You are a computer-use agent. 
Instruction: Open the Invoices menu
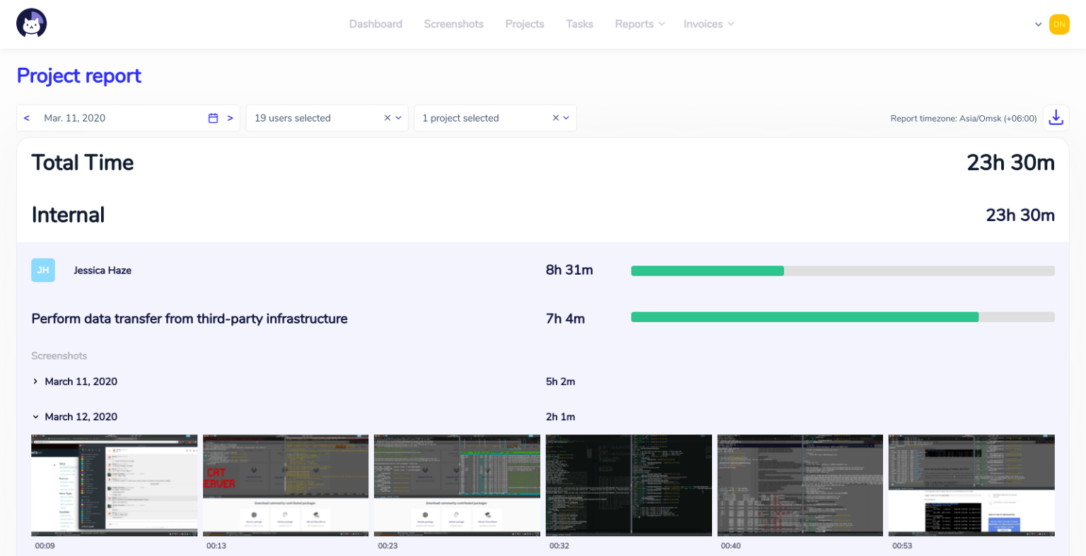(708, 24)
